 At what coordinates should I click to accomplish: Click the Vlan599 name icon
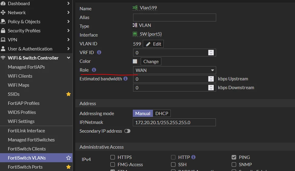coord(135,8)
